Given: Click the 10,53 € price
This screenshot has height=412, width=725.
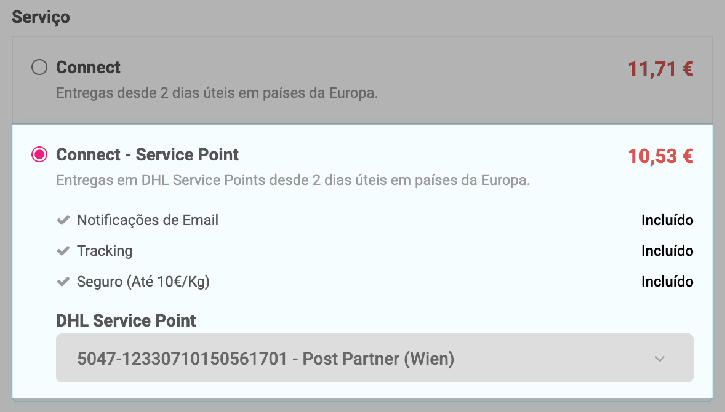Looking at the screenshot, I should click(x=660, y=156).
